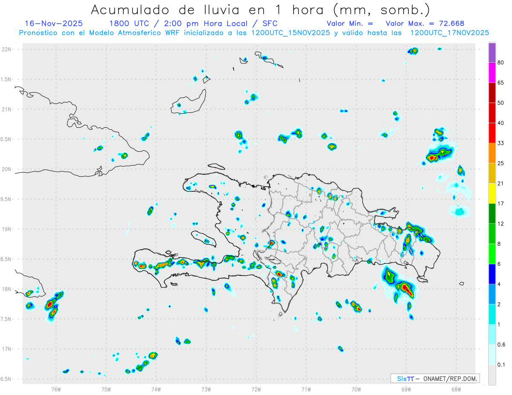512x395 pixels.
Task: Click the legend value "0.6"
Action: [x=502, y=345]
